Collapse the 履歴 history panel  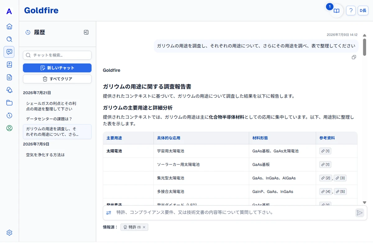(x=86, y=32)
